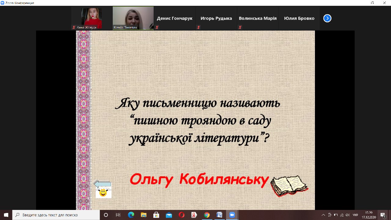Image resolution: width=391 pixels, height=220 pixels.
Task: Open Zoom app from the taskbar
Action: tap(232, 215)
